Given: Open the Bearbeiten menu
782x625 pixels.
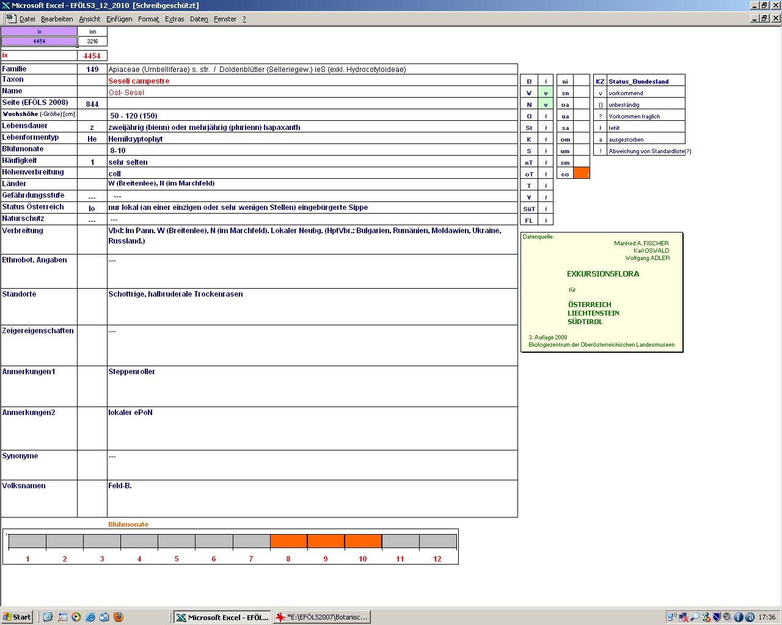Looking at the screenshot, I should pos(57,19).
